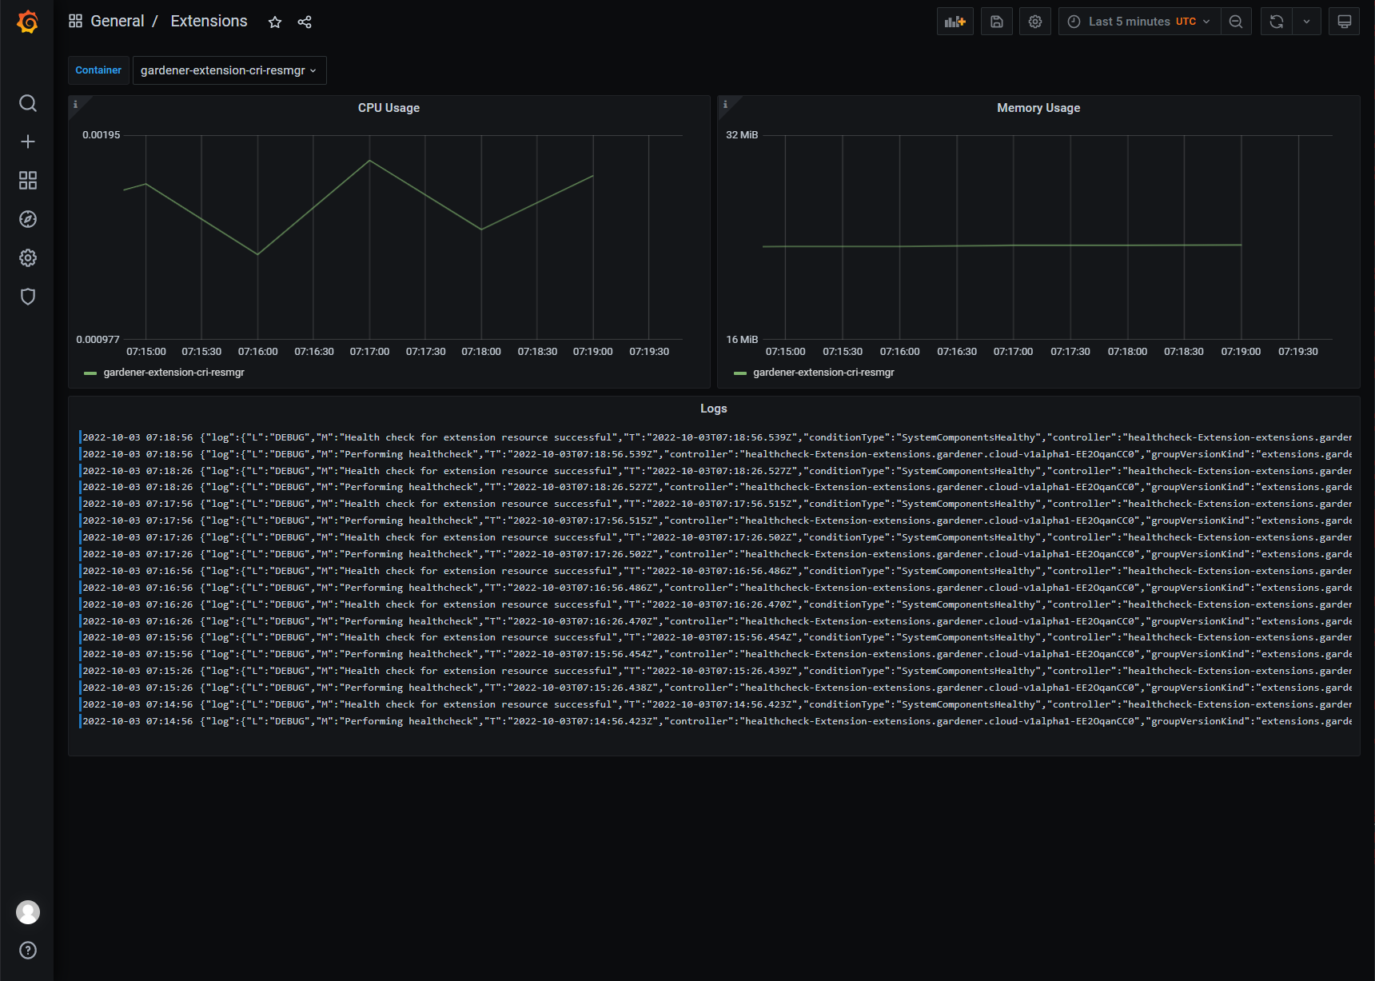This screenshot has width=1375, height=981.
Task: Open the Explore compass icon
Action: tap(28, 219)
